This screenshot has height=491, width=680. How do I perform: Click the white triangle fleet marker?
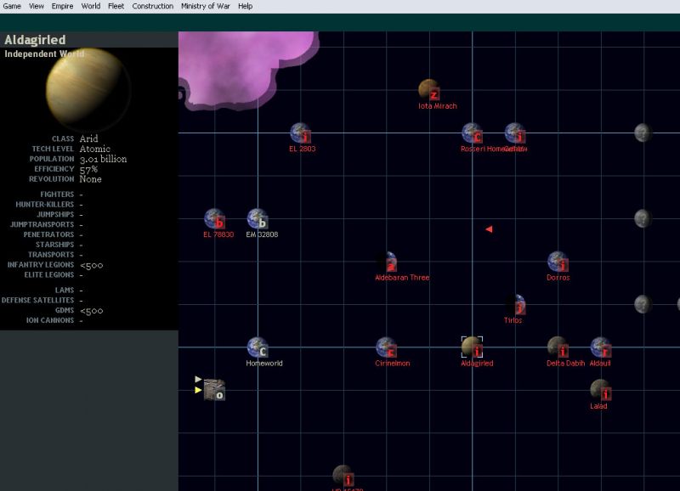tap(198, 379)
